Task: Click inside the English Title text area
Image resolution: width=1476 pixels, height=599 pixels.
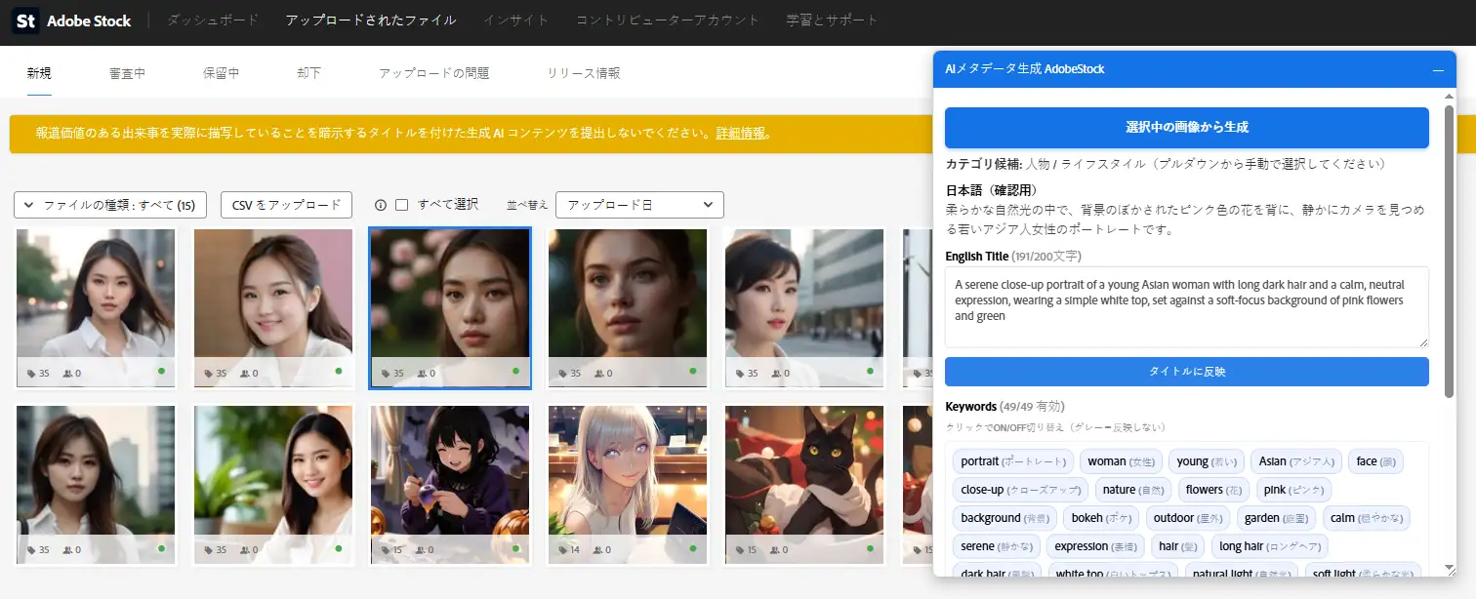Action: coord(1186,307)
